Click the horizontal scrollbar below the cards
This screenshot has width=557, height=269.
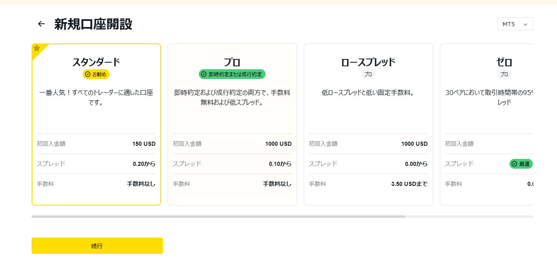(218, 216)
